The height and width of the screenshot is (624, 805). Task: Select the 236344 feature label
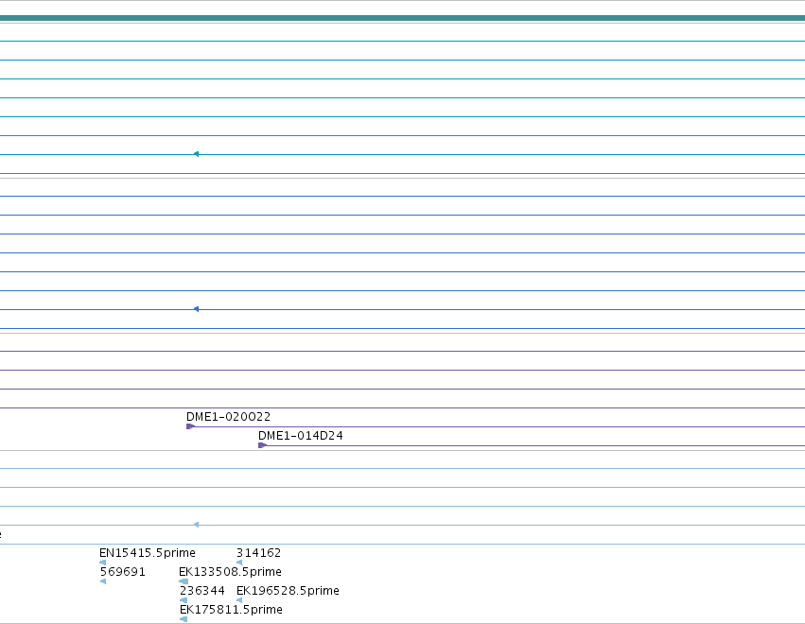click(x=202, y=591)
